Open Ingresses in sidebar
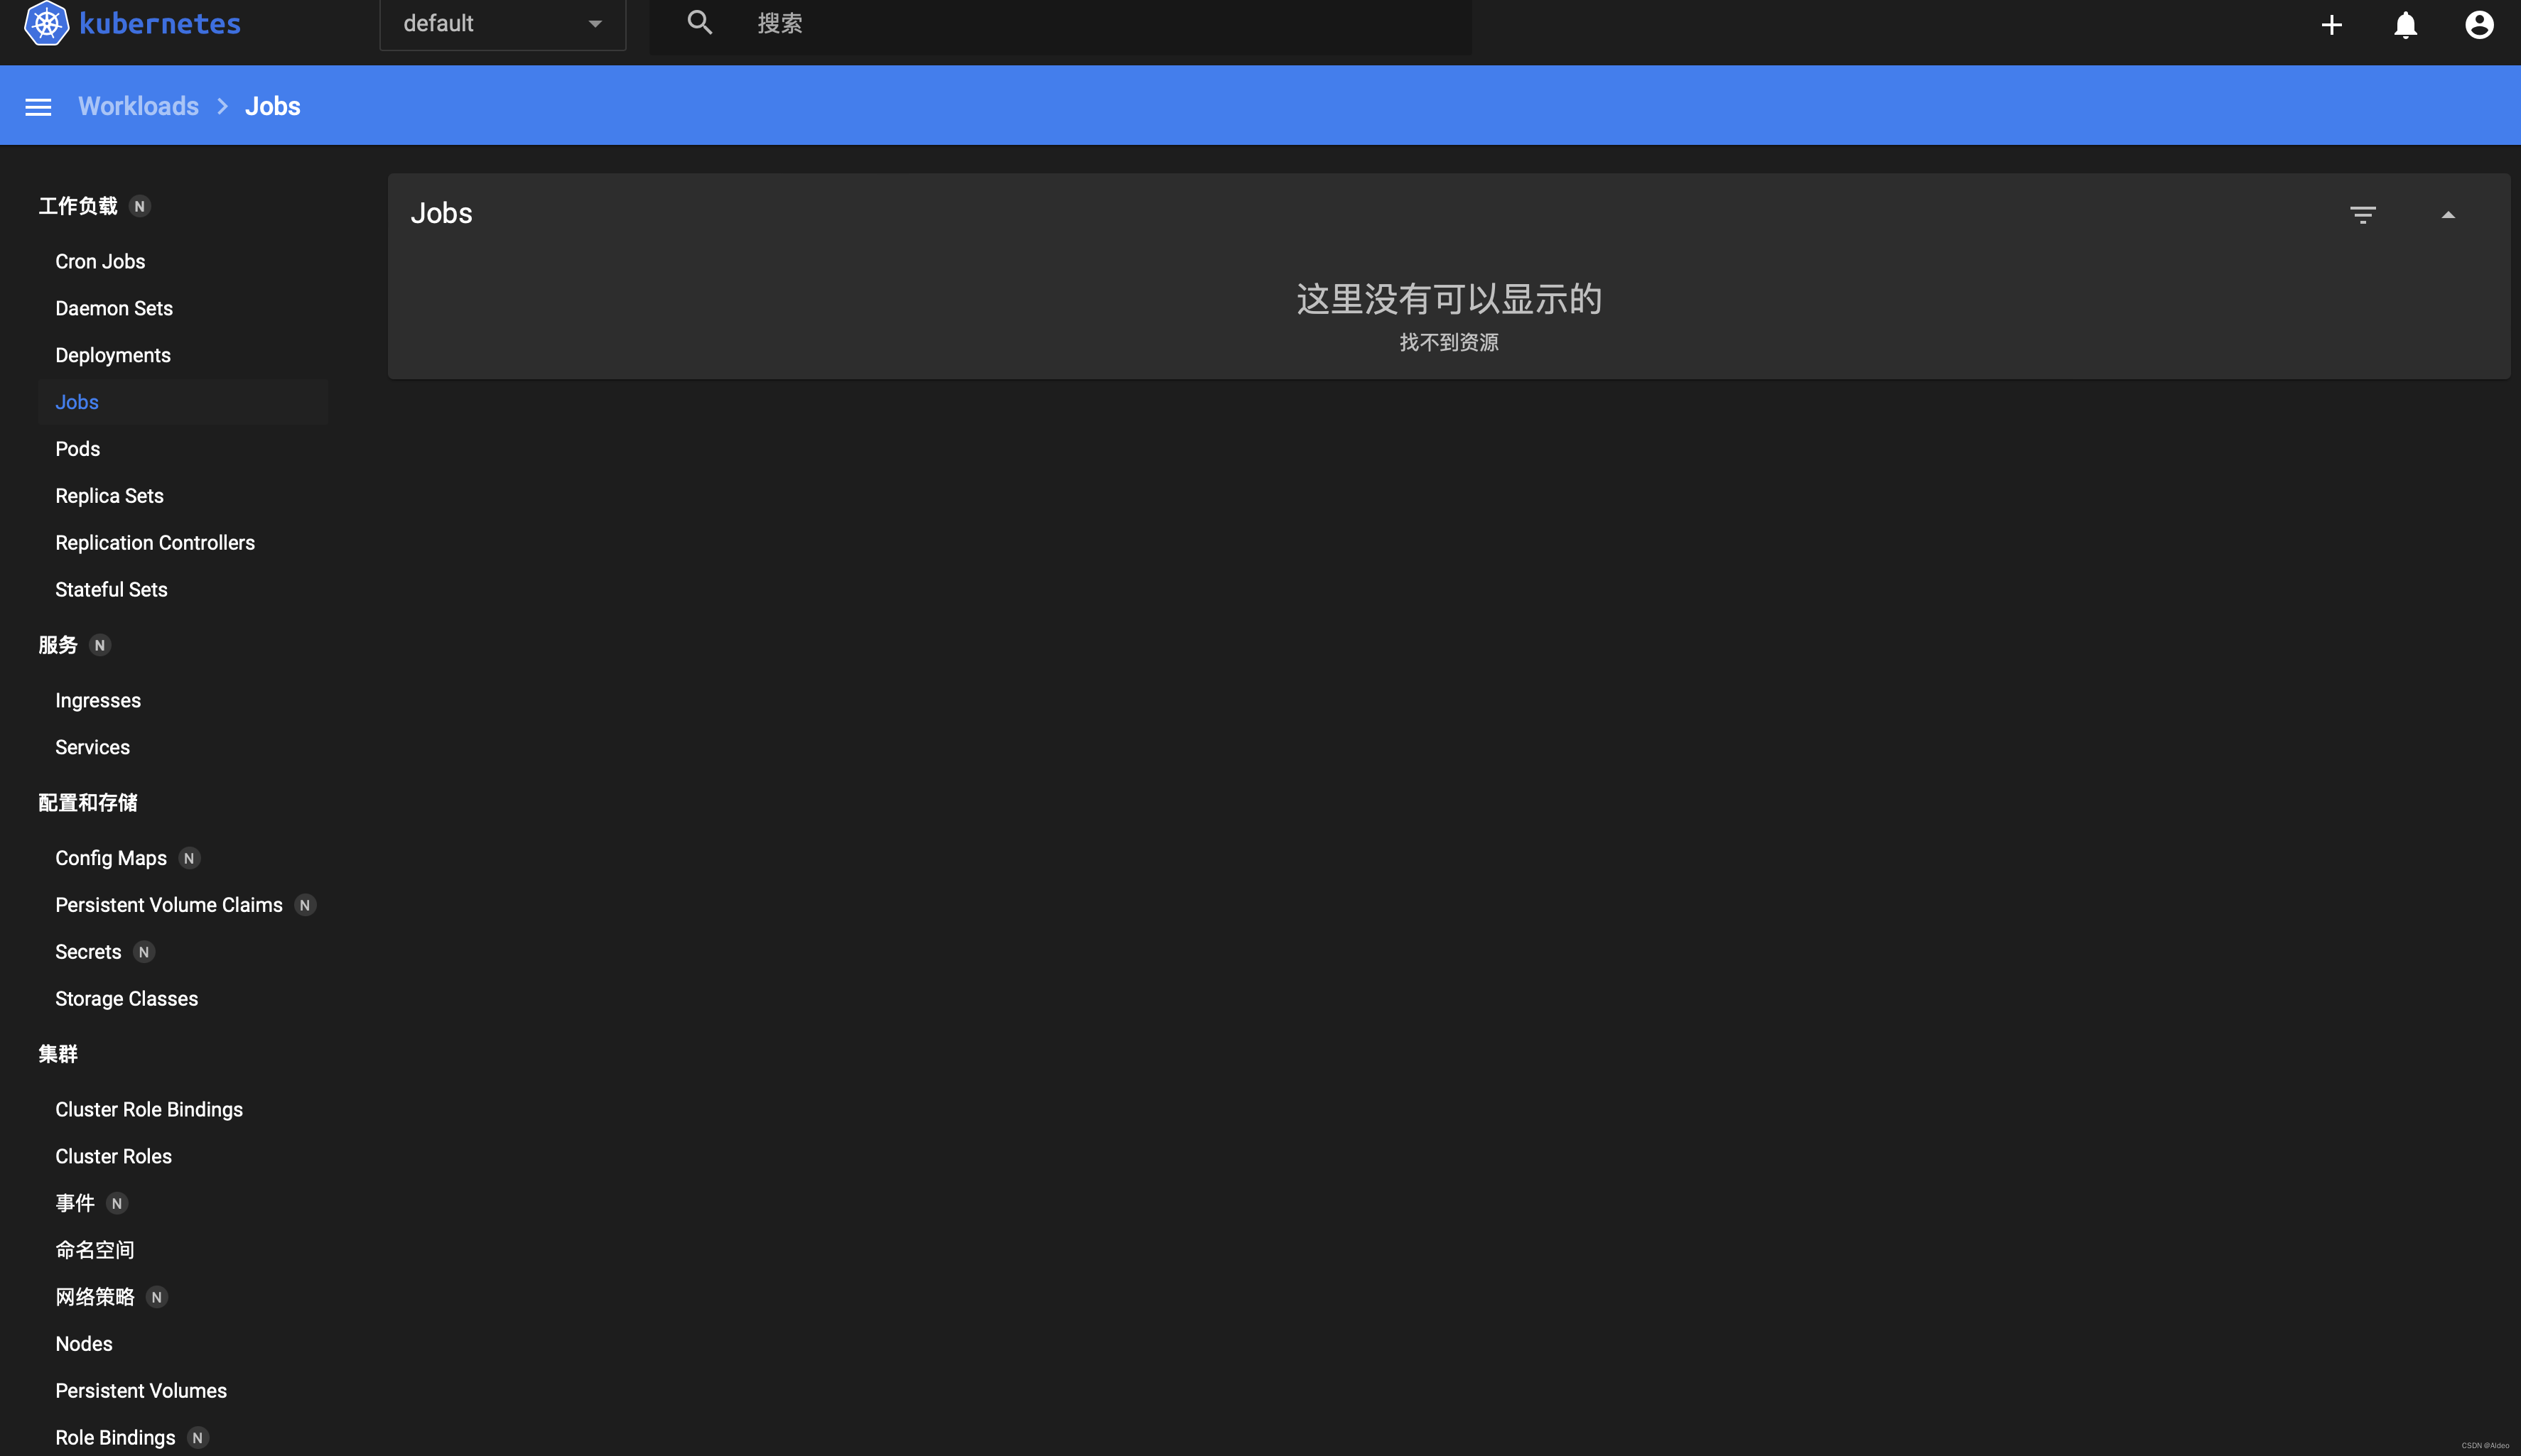 98,700
